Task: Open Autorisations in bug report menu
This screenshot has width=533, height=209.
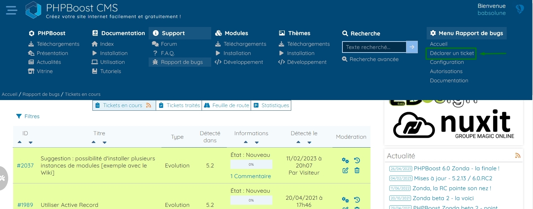Action: [446, 71]
